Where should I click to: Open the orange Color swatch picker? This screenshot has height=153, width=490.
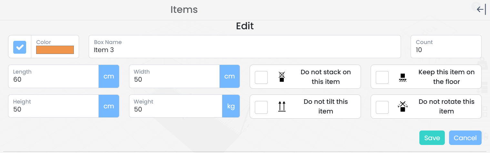[55, 50]
